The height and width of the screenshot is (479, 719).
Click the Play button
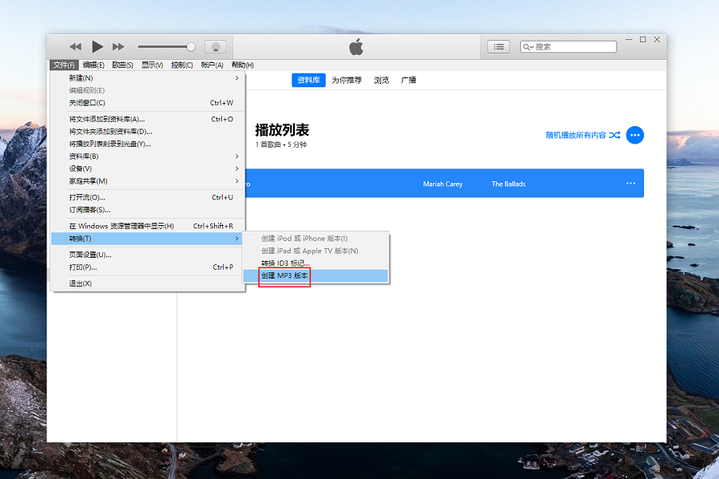[x=97, y=47]
